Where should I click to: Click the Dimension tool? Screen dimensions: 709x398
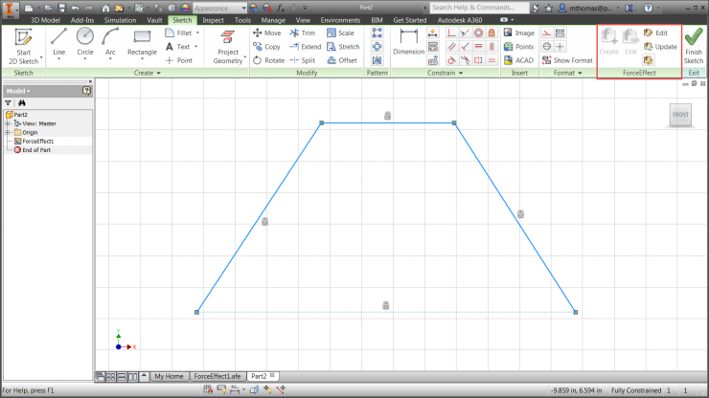point(409,42)
